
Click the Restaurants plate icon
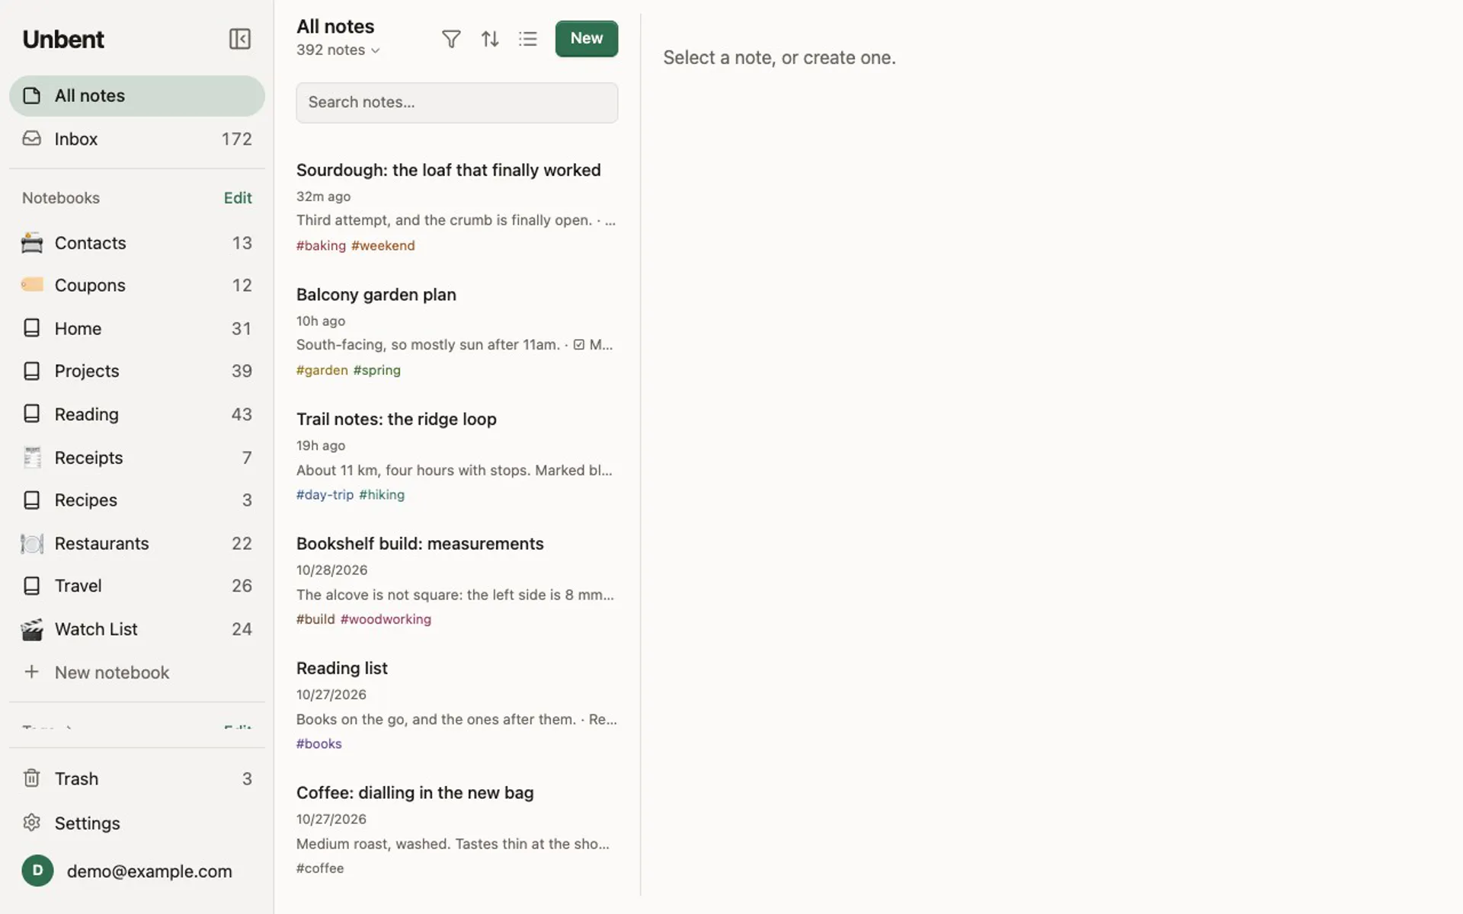point(32,543)
